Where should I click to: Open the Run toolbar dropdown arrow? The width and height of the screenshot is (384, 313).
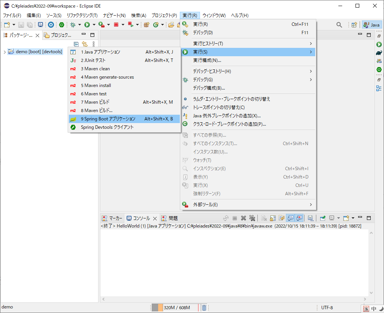tap(94, 25)
